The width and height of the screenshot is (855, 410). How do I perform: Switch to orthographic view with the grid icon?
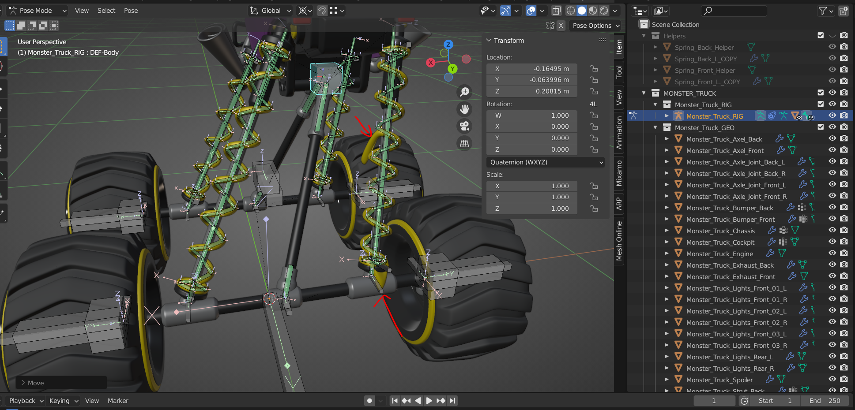(464, 143)
